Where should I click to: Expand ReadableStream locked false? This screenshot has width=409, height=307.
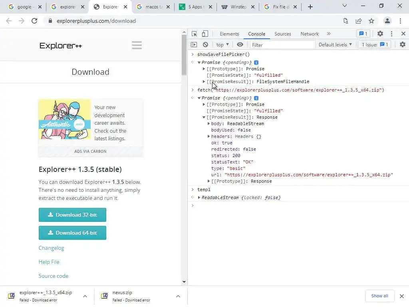pyautogui.click(x=199, y=197)
